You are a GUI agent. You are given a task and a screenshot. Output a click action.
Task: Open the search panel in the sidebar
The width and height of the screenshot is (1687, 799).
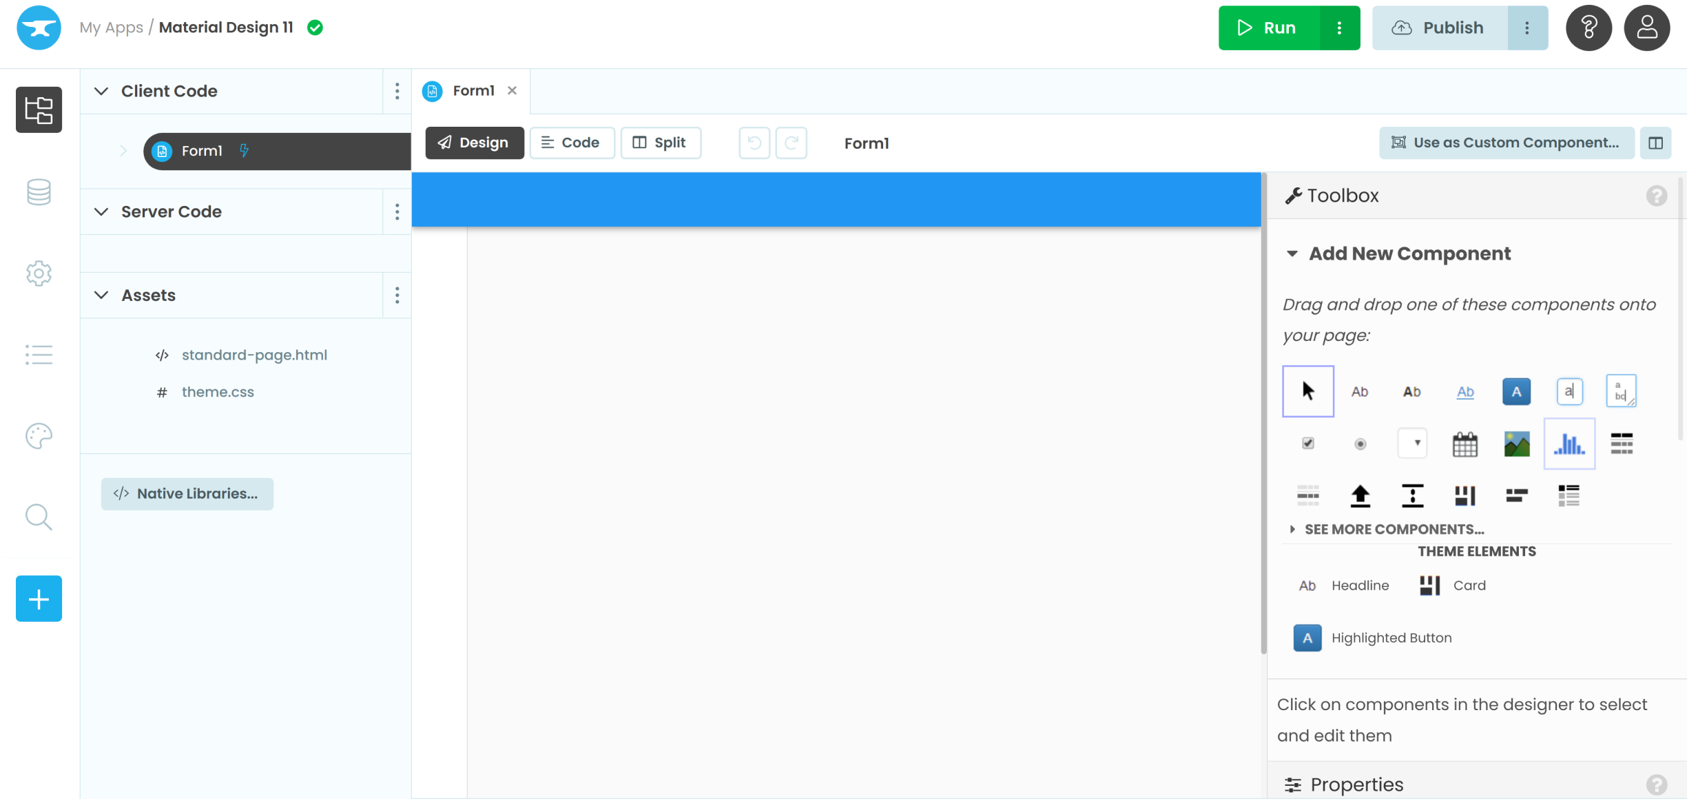[39, 517]
